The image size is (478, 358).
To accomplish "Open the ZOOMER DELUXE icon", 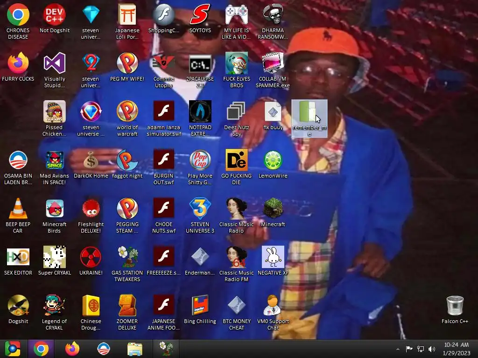I will coord(127,306).
